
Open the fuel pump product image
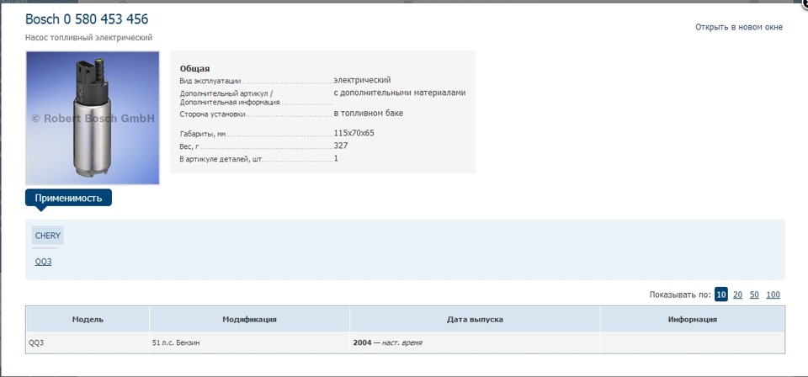click(x=93, y=118)
